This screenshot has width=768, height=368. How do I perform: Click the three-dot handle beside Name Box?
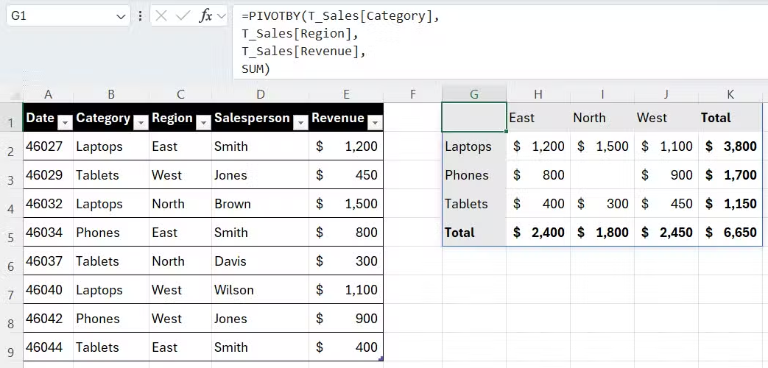point(141,16)
